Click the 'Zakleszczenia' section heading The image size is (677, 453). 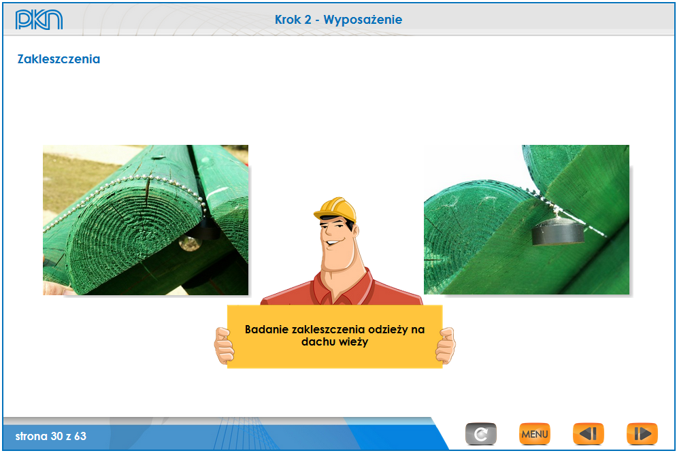(x=59, y=59)
